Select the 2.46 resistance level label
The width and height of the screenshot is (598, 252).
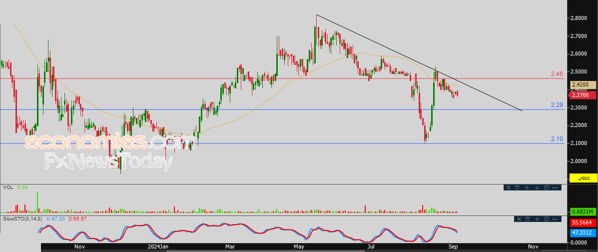point(557,73)
